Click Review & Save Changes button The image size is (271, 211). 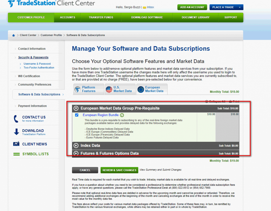click(x=119, y=170)
